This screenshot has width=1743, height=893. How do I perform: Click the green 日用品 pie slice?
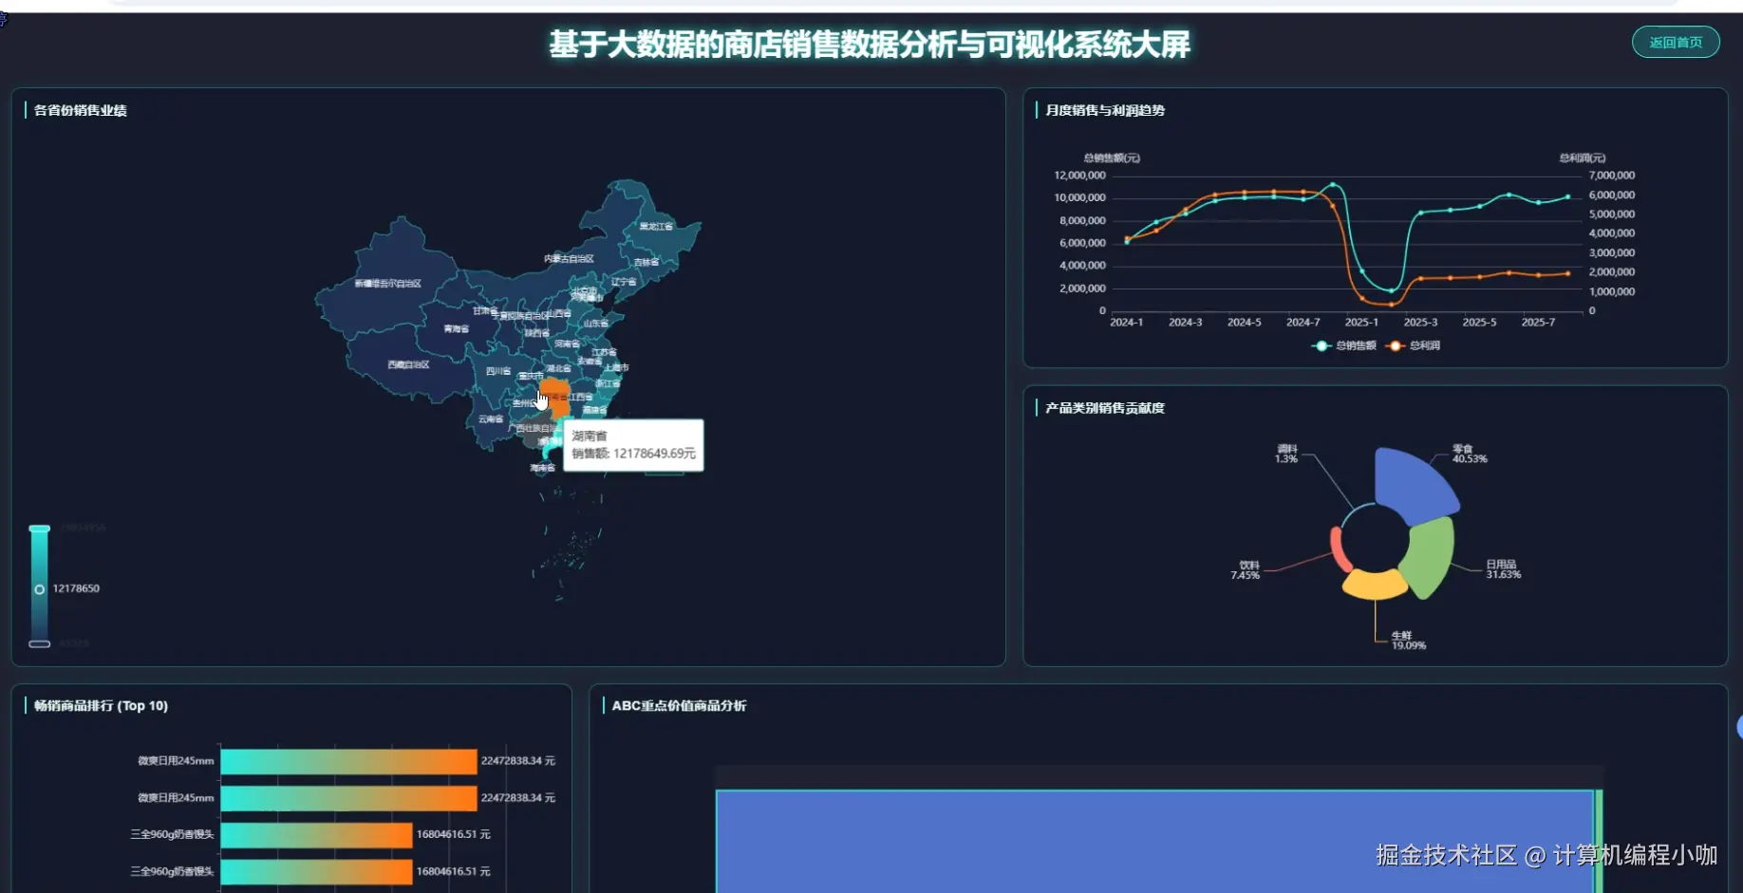coord(1430,558)
